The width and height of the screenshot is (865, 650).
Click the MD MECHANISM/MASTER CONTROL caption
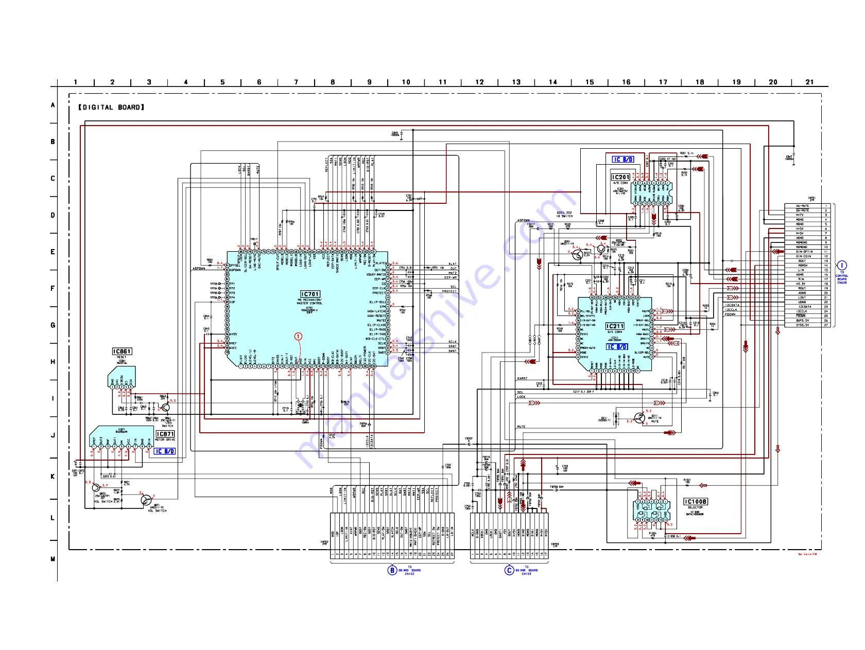(309, 302)
